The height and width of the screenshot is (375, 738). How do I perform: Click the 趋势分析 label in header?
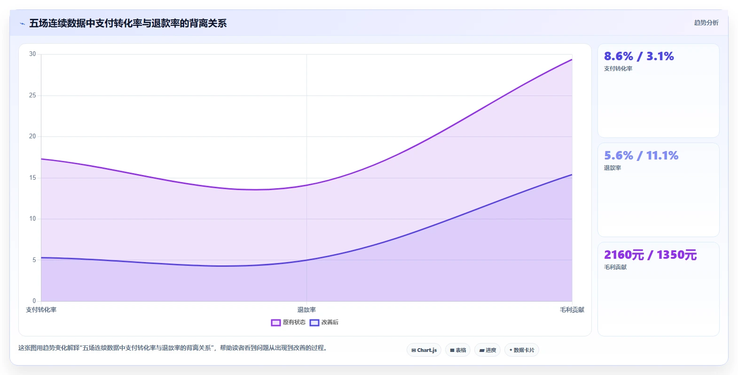click(x=706, y=23)
